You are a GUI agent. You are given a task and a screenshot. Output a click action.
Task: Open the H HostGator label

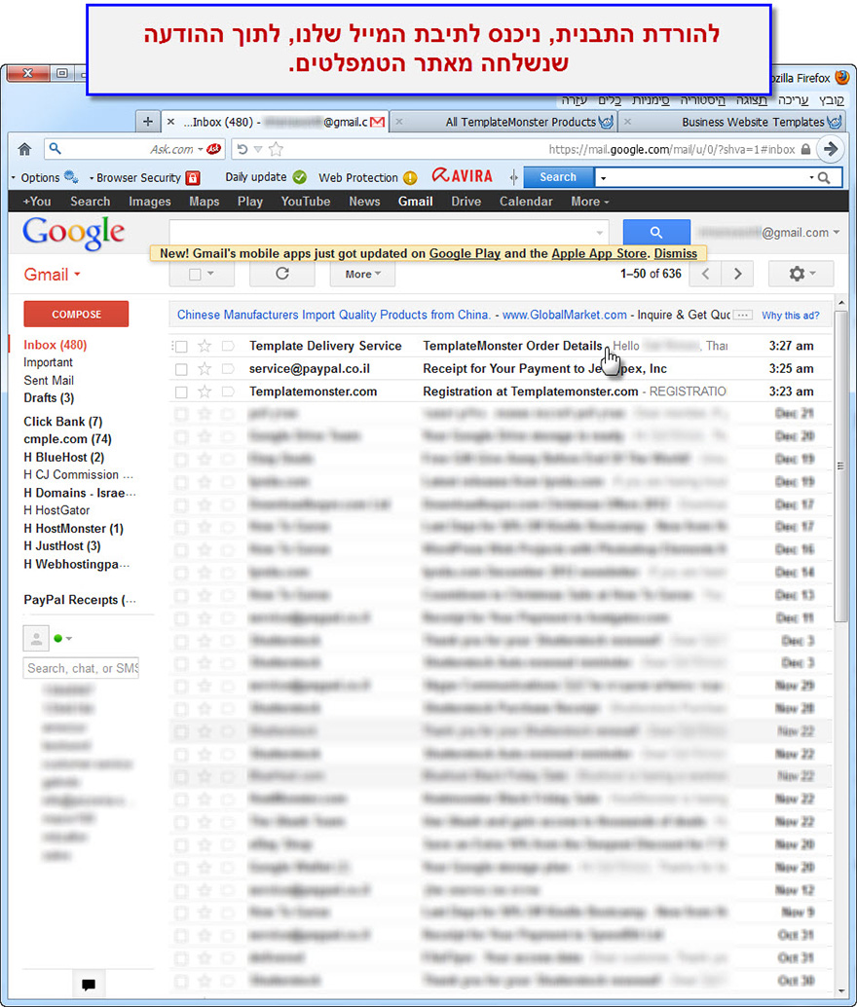coord(56,510)
